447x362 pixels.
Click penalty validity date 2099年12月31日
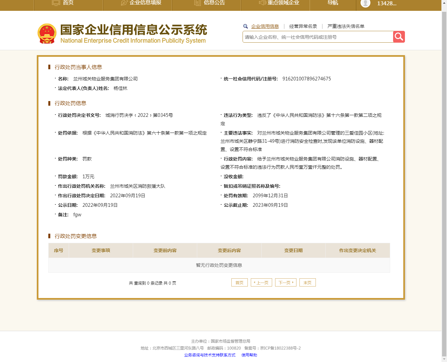pyautogui.click(x=270, y=196)
